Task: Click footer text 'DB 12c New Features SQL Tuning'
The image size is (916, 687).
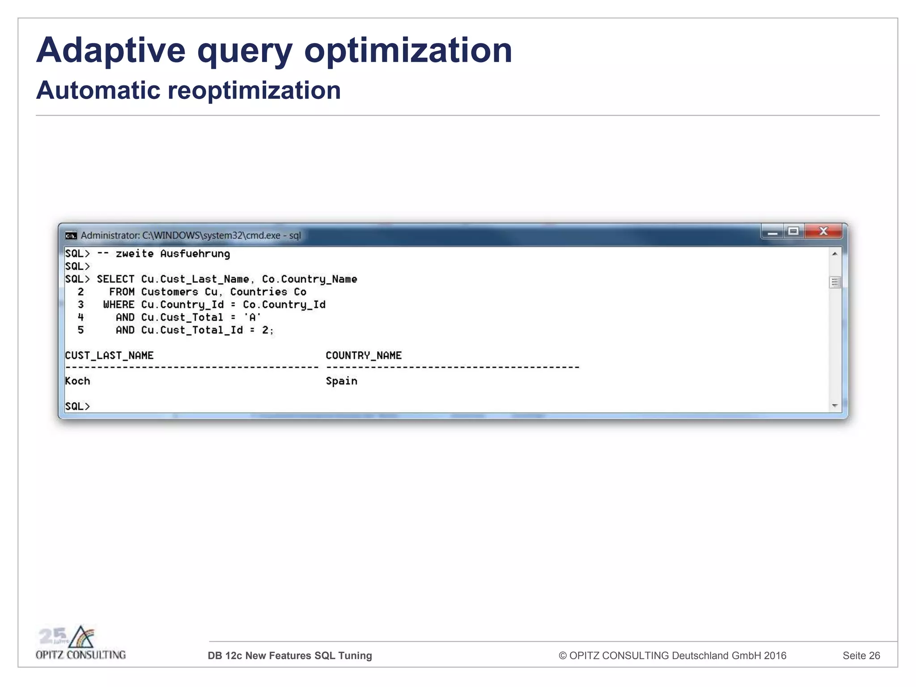Action: tap(290, 656)
